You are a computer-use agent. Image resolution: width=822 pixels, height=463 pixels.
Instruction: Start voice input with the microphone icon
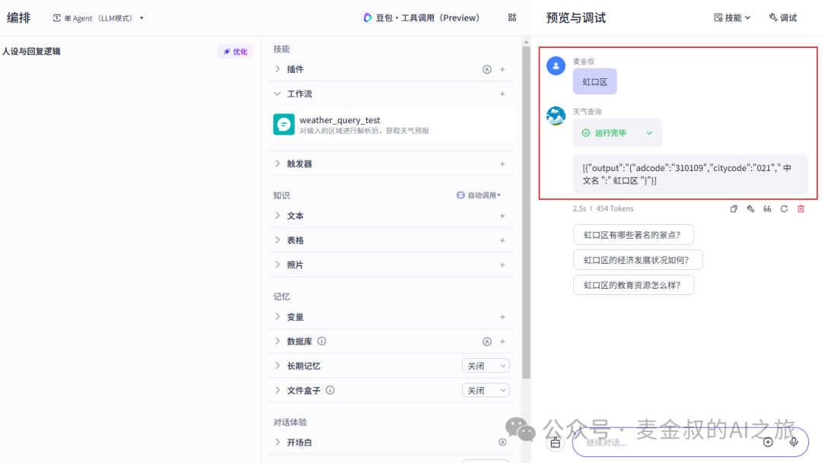pyautogui.click(x=794, y=442)
